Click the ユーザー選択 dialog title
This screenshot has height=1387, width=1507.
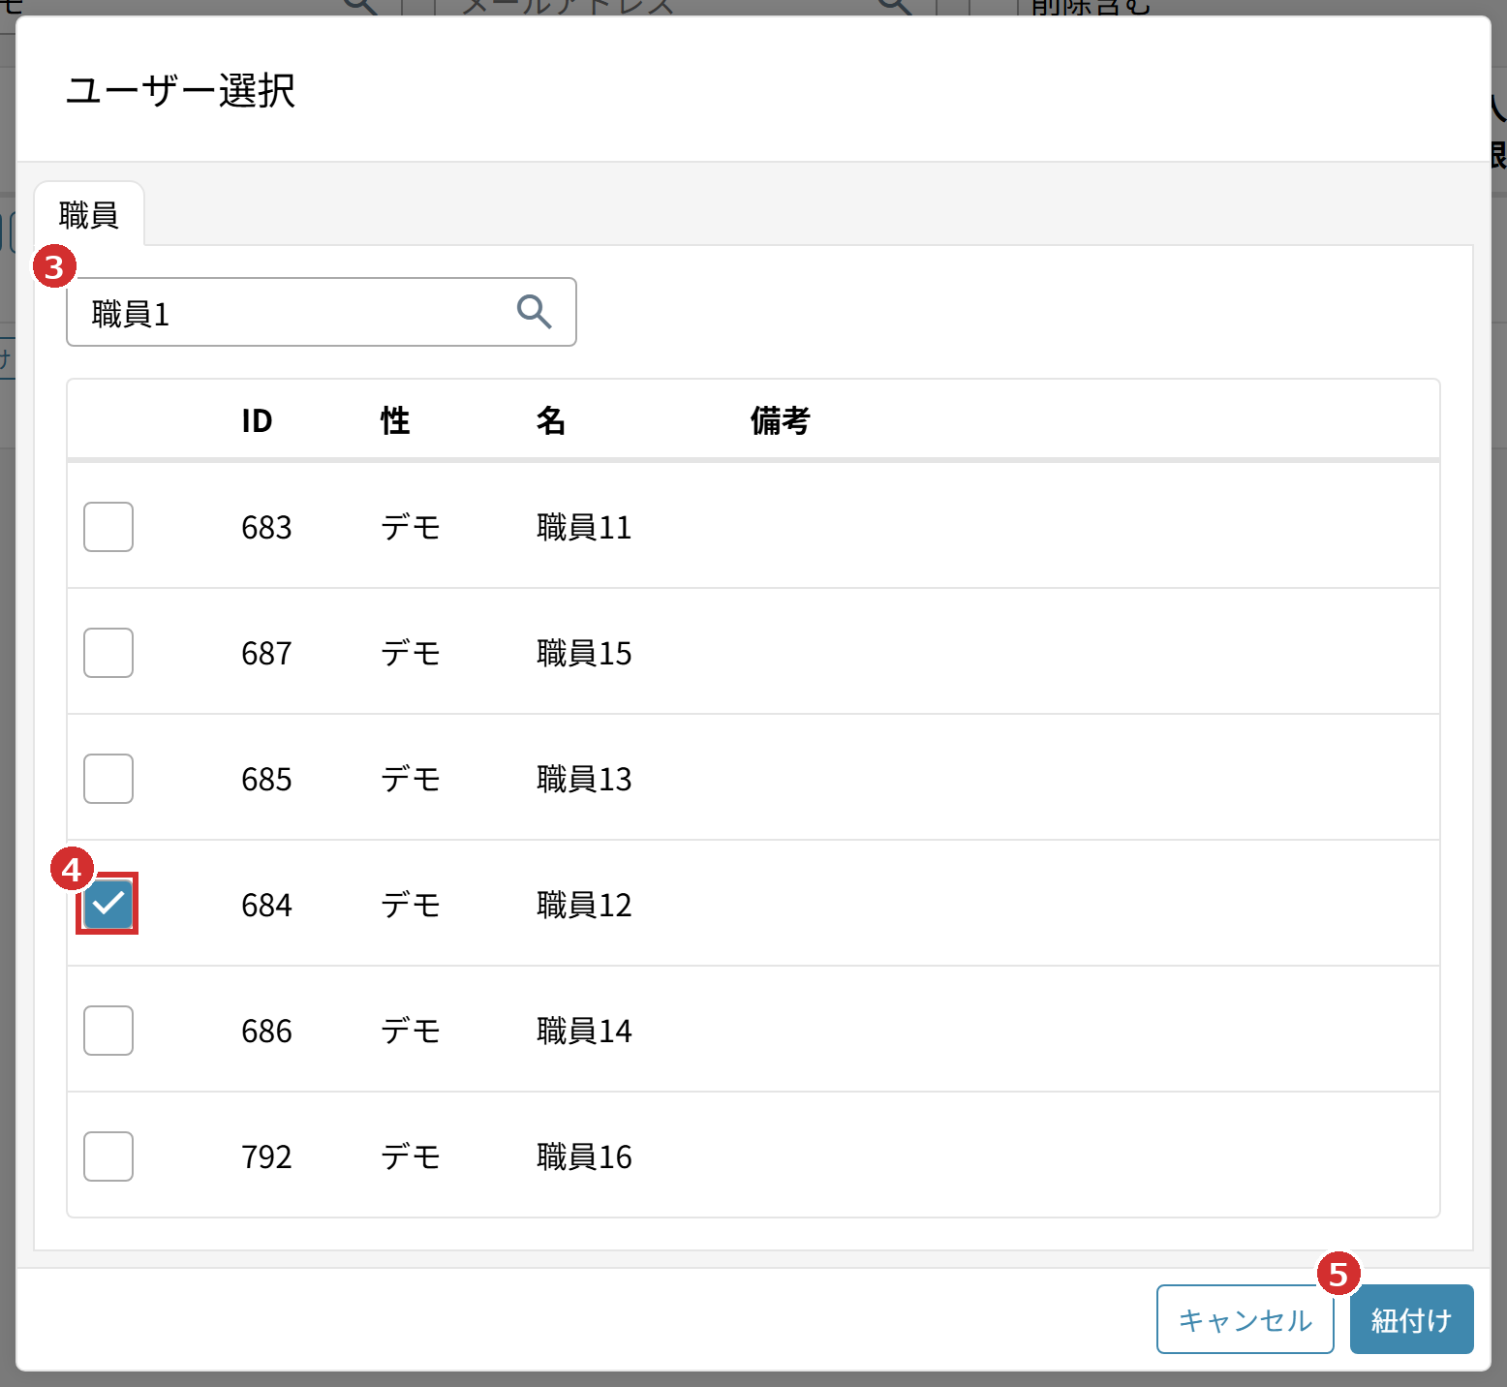(x=180, y=90)
